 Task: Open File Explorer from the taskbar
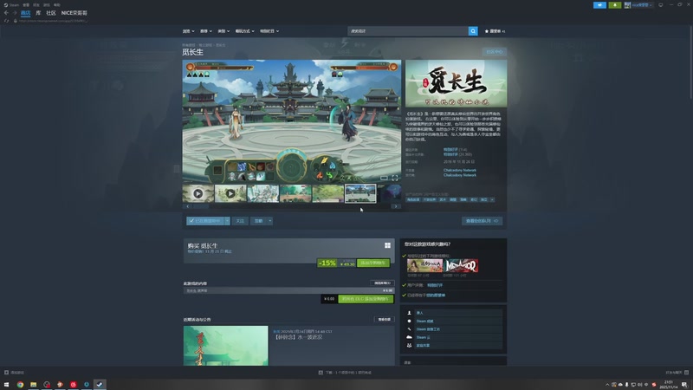[33, 384]
